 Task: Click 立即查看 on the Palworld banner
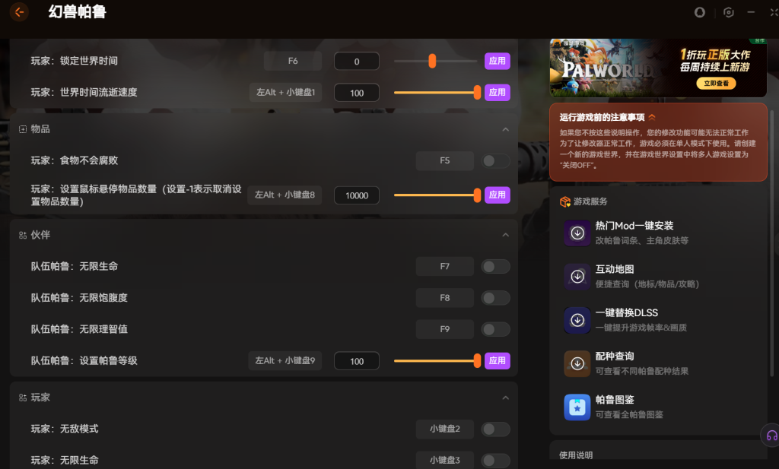pos(715,84)
